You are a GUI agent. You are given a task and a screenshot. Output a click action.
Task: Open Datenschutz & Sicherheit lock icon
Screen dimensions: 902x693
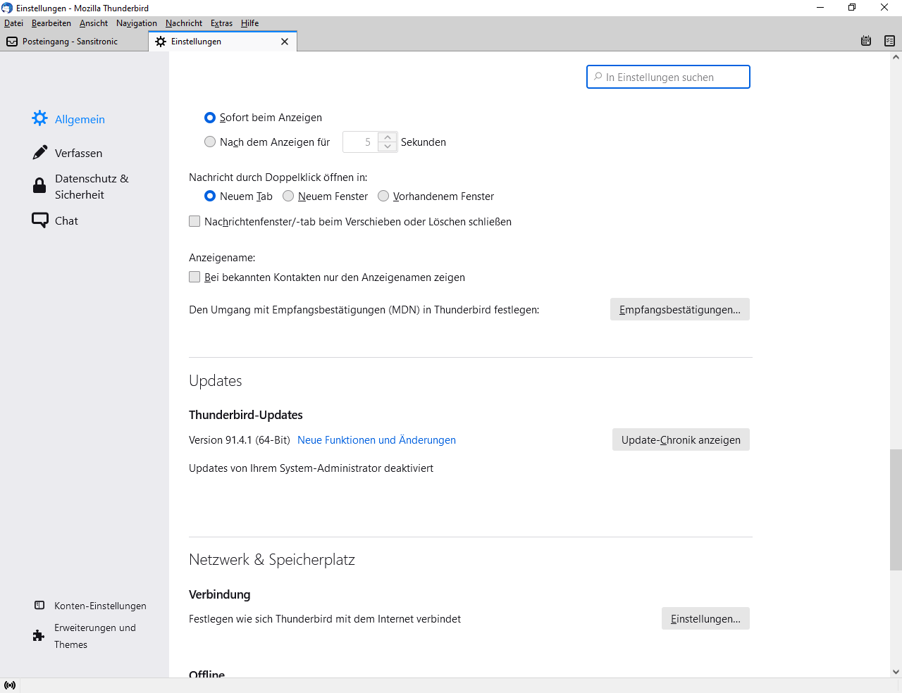[39, 186]
